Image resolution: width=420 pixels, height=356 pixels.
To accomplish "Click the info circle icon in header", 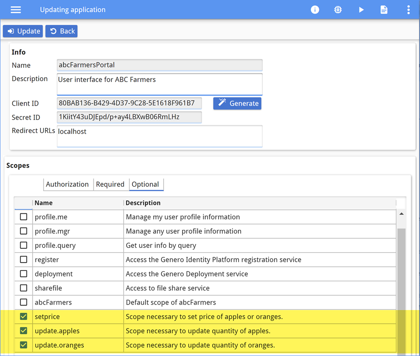I will pos(315,10).
